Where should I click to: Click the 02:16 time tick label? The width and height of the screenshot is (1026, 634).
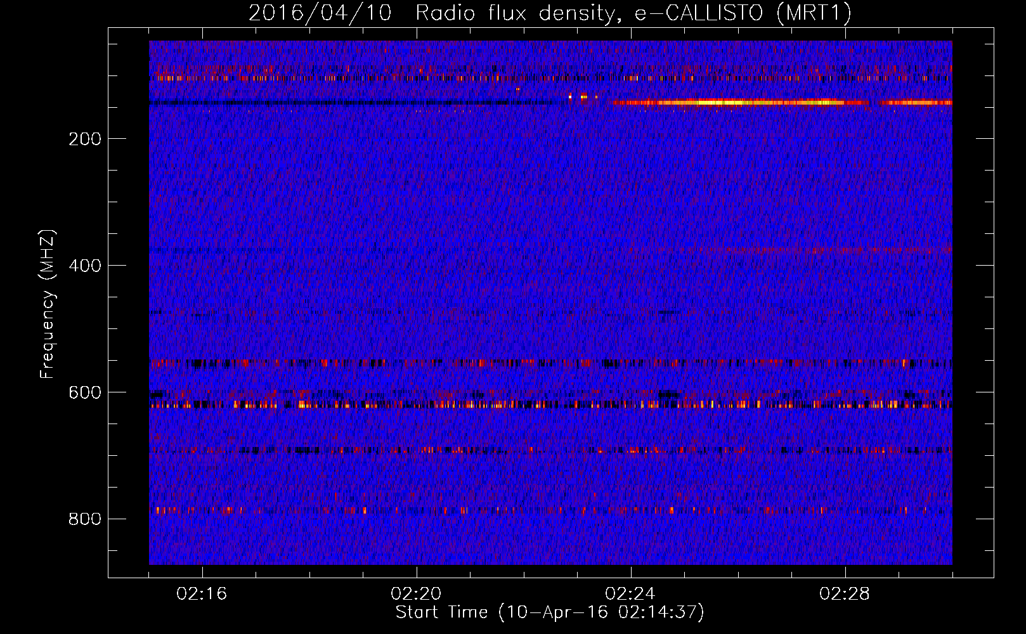click(x=202, y=594)
